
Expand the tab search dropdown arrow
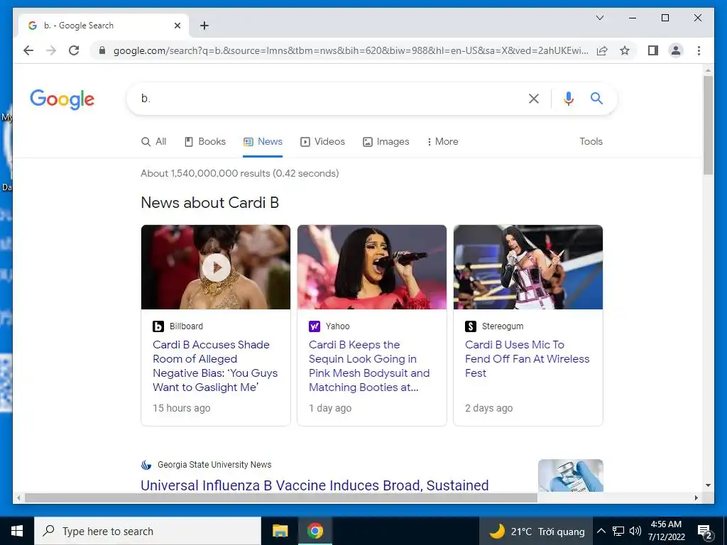click(599, 18)
